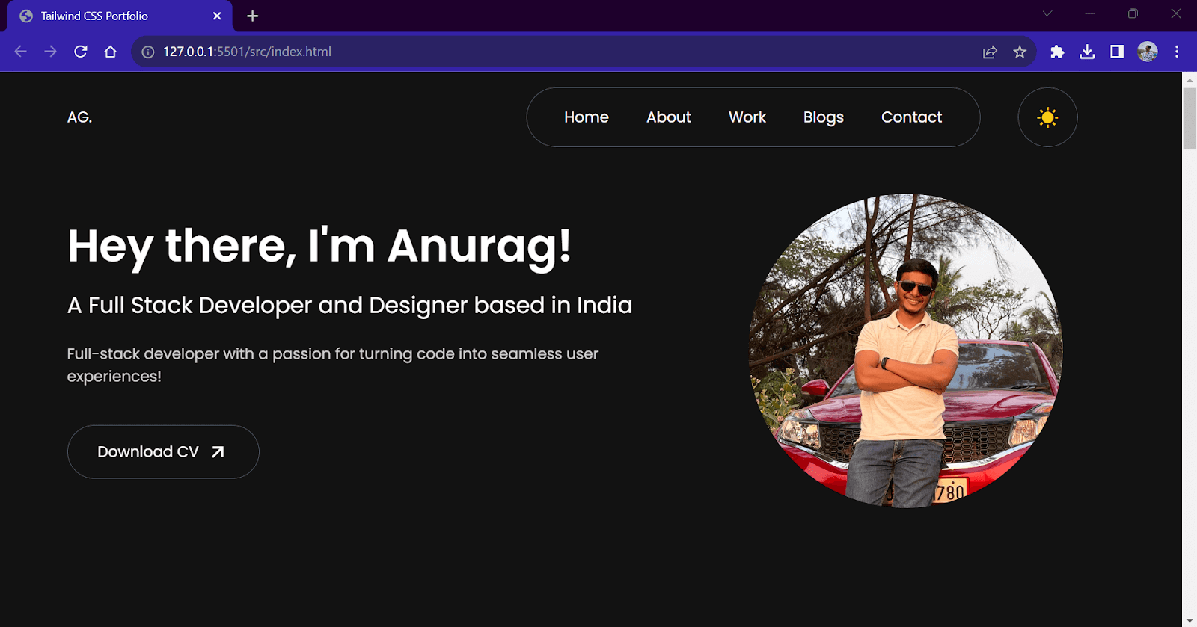
Task: Open the Downloads icon in toolbar
Action: (1087, 52)
